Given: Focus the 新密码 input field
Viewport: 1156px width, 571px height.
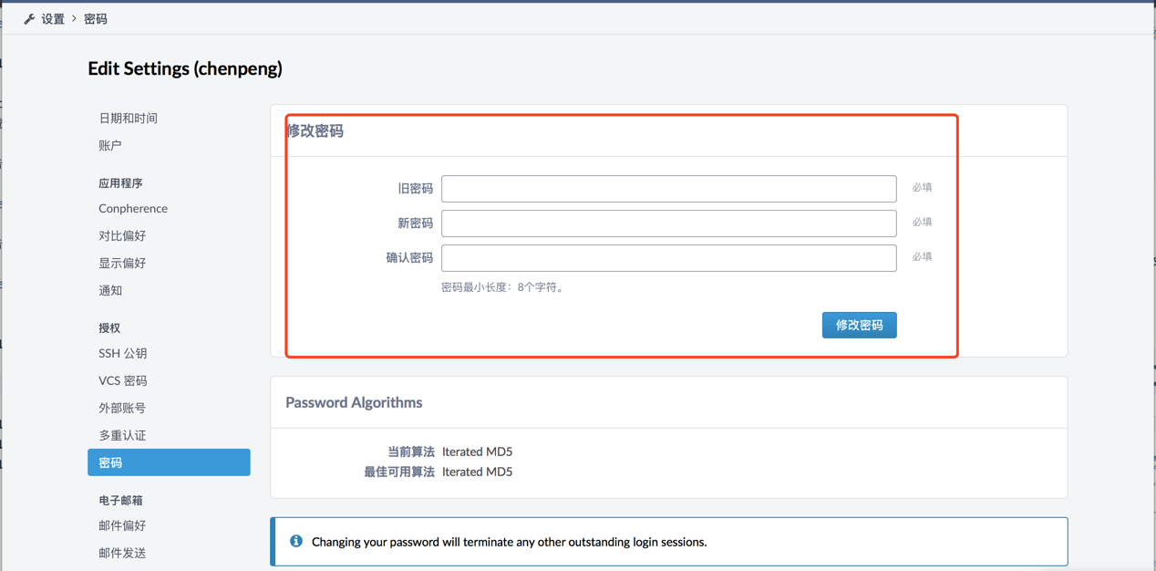Looking at the screenshot, I should click(x=669, y=223).
